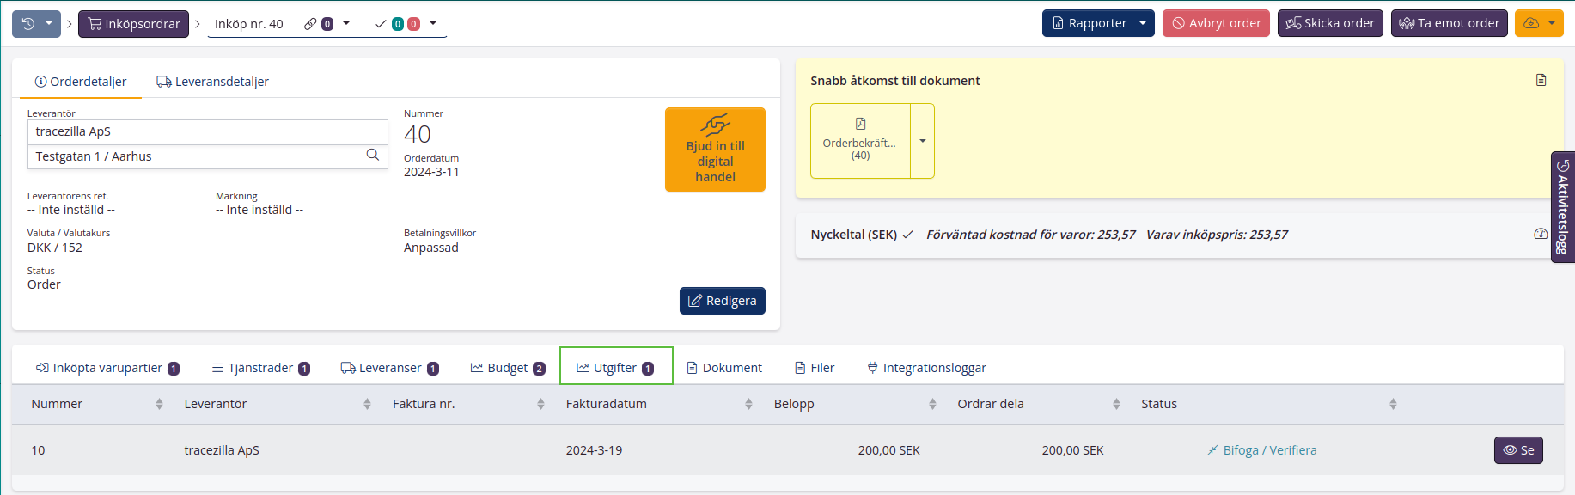Open the Budget tab
Screen dimensions: 1575x495
(507, 368)
